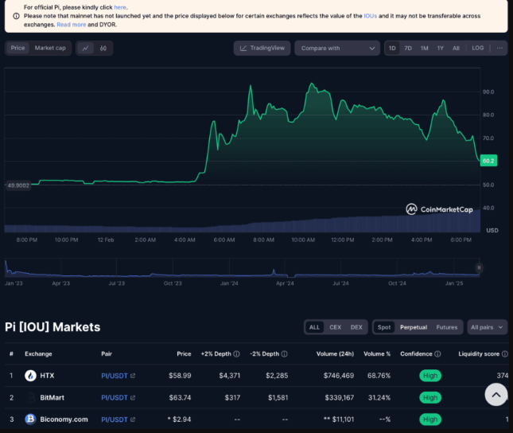Screen dimensions: 513x433
Task: Click the Biconomy.com exchange logo
Action: (x=30, y=419)
